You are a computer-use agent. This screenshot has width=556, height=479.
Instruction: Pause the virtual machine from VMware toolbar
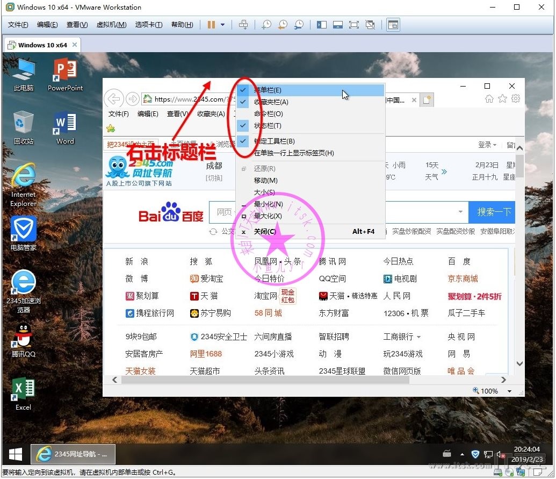coord(211,25)
